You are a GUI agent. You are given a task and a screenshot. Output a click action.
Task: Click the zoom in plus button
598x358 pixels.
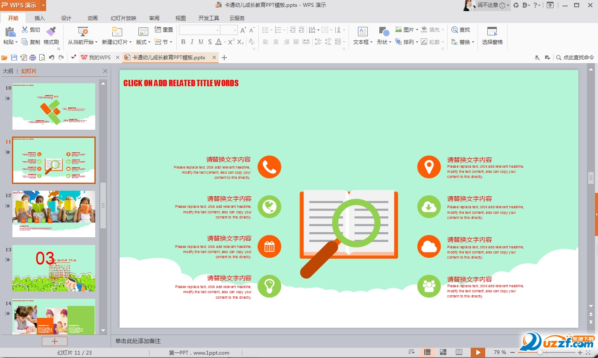pyautogui.click(x=580, y=352)
